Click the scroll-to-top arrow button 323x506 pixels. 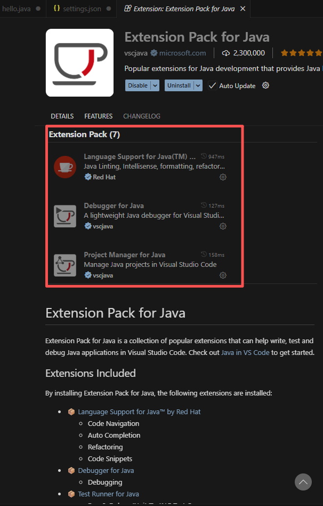click(303, 482)
